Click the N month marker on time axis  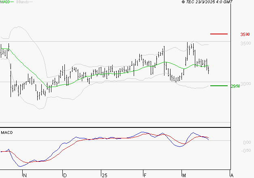click(25, 176)
